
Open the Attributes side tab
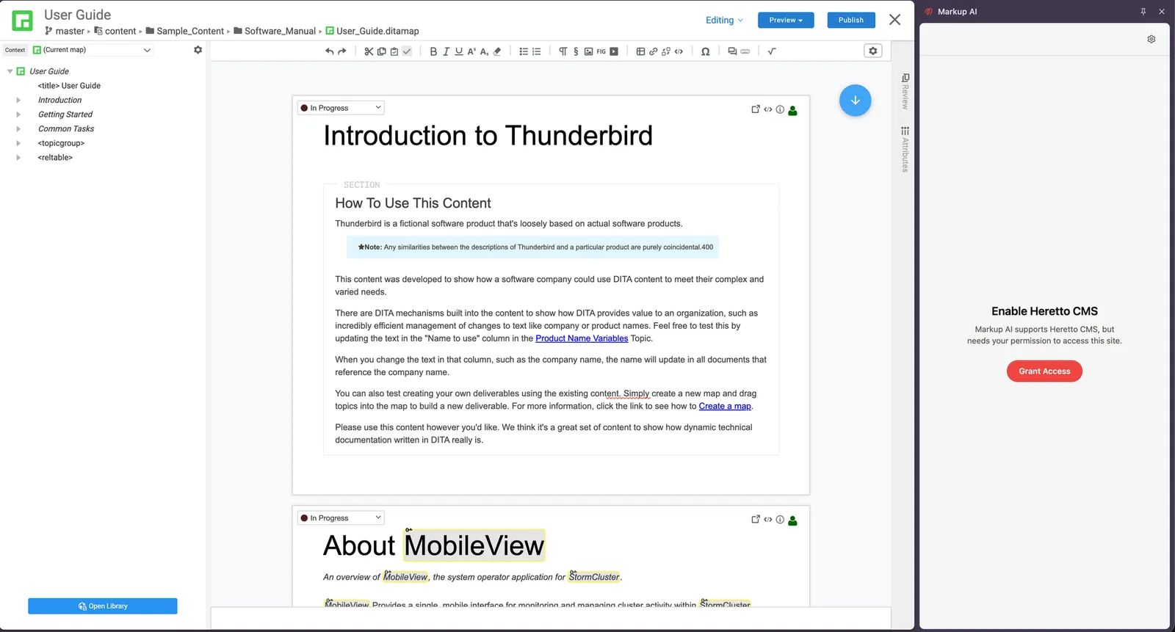tap(905, 150)
